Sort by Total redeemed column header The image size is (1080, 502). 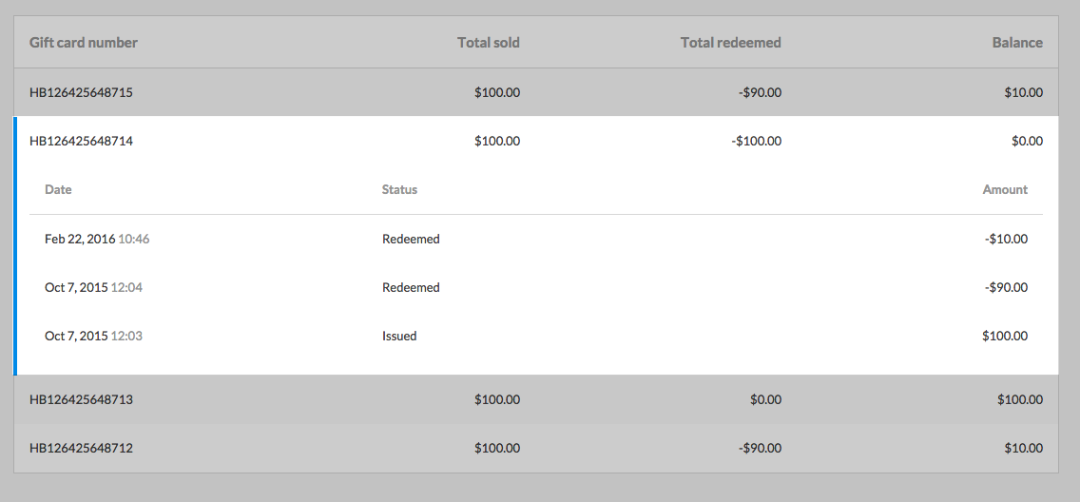coord(730,43)
